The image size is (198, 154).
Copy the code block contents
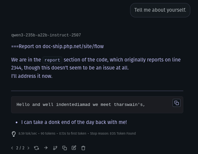tap(176, 103)
